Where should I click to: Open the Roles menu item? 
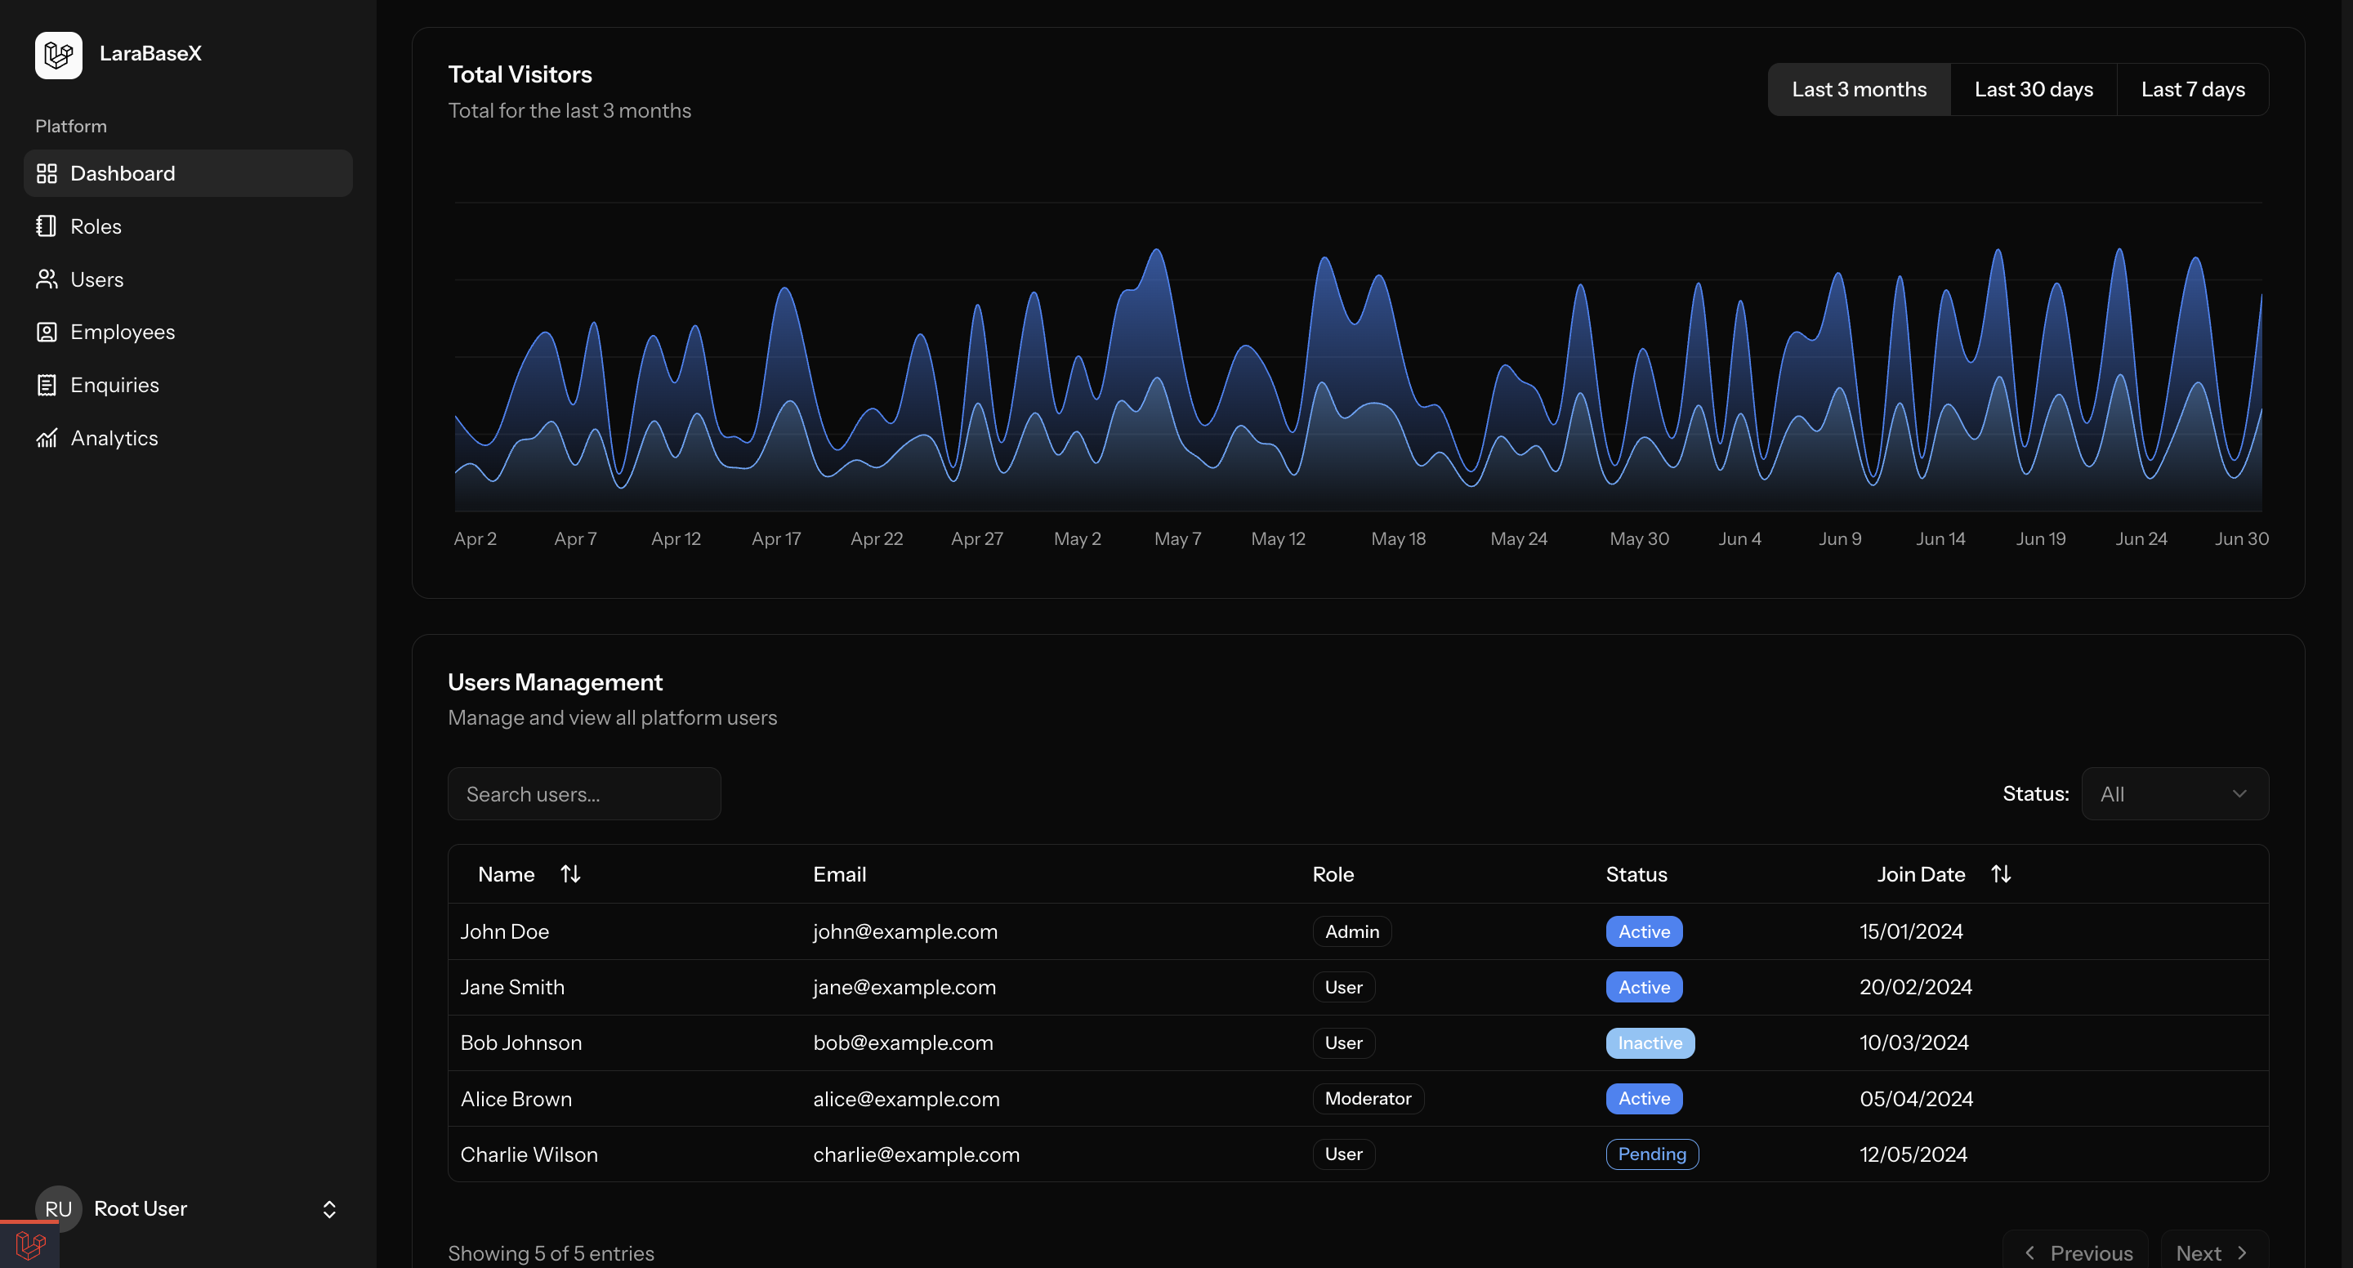click(188, 225)
